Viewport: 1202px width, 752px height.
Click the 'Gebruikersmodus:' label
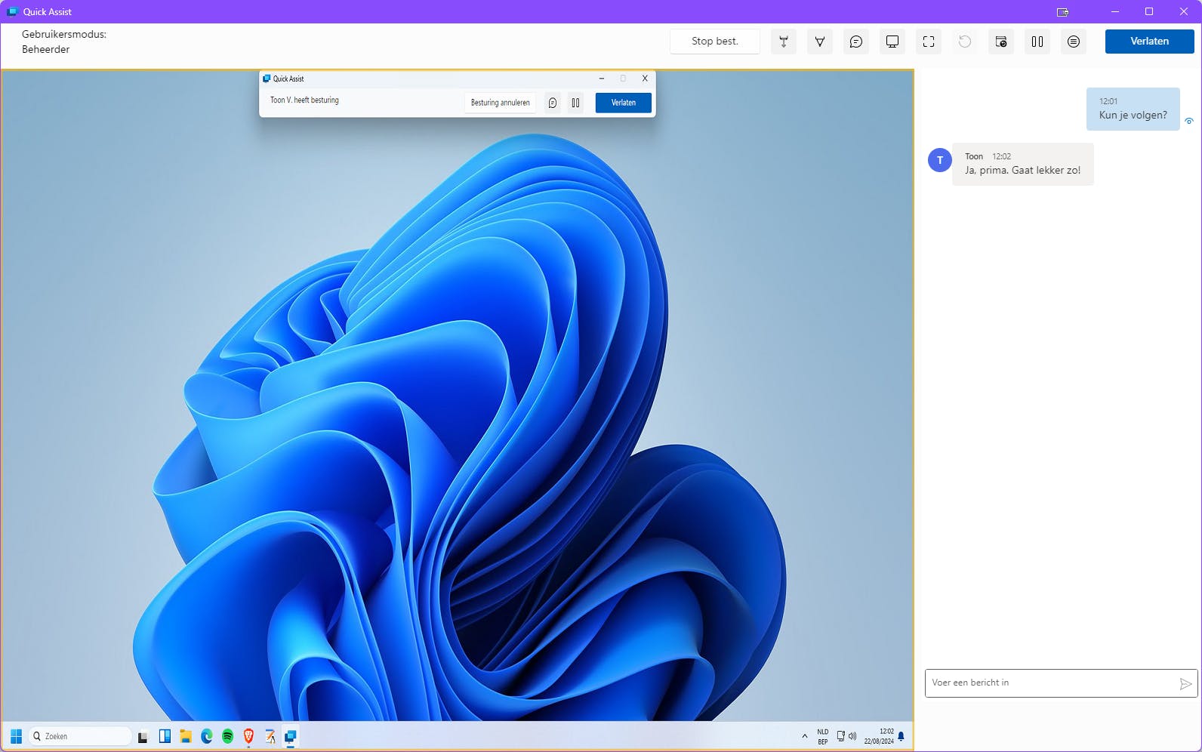64,35
